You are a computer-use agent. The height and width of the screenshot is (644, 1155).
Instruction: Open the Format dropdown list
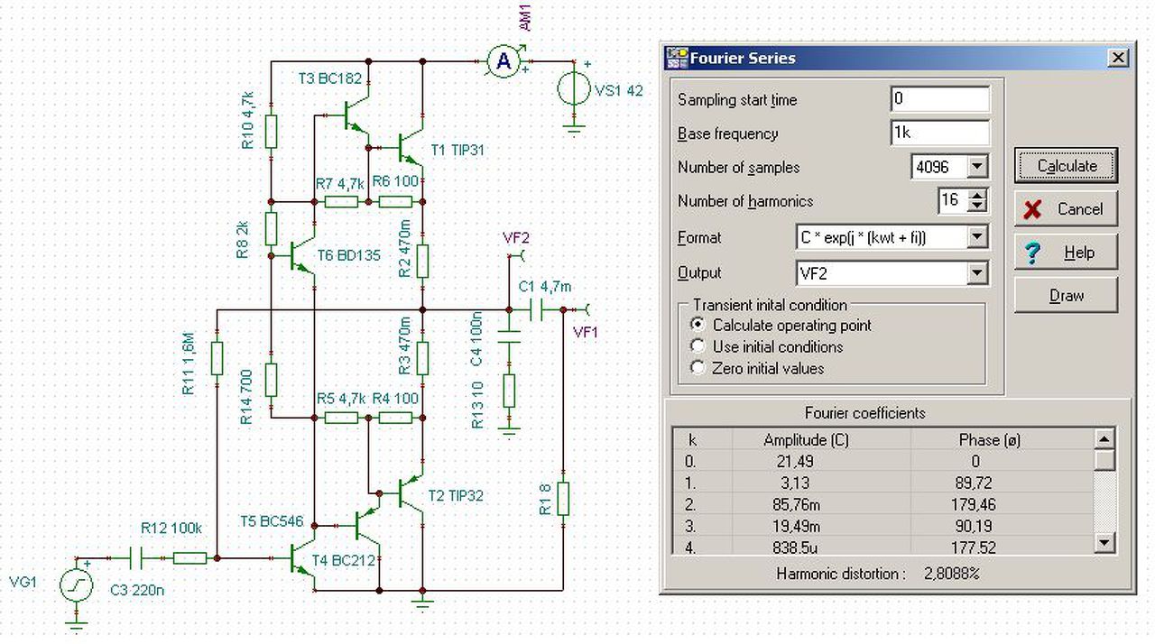(977, 237)
